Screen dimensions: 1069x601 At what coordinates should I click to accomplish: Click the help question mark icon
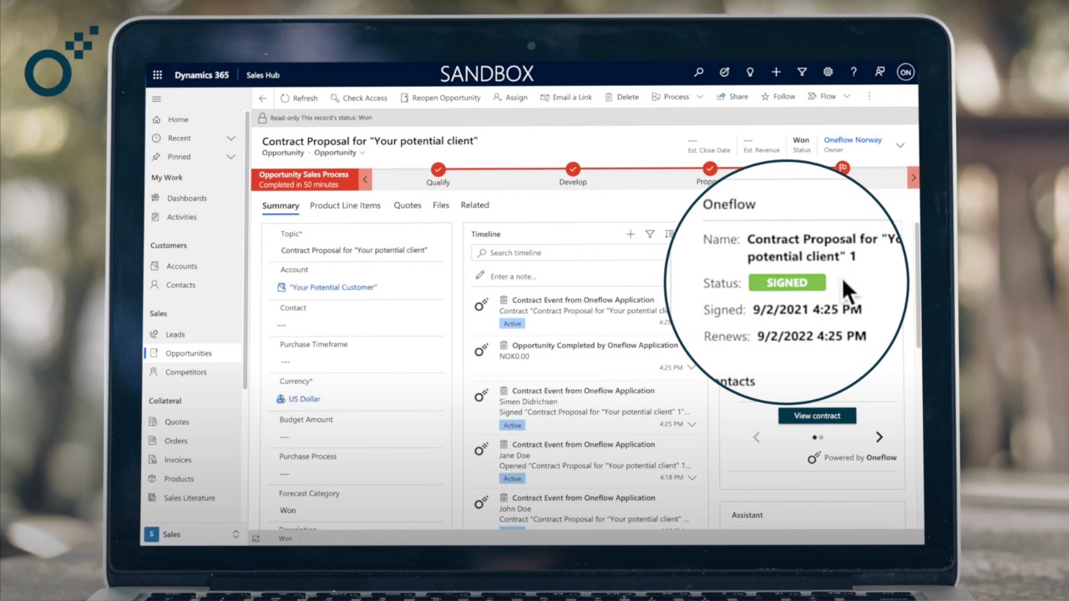(854, 73)
